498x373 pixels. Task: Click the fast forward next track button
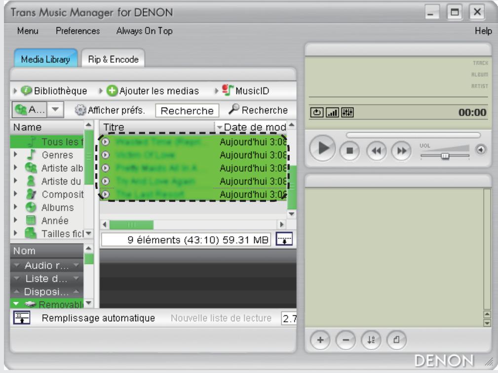[401, 150]
